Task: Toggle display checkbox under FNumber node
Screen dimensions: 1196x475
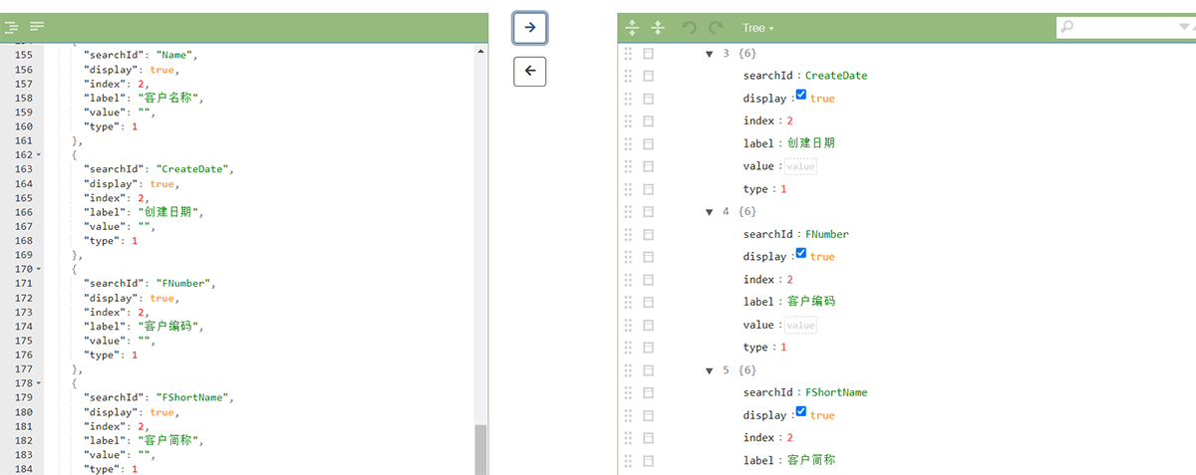Action: click(x=801, y=254)
